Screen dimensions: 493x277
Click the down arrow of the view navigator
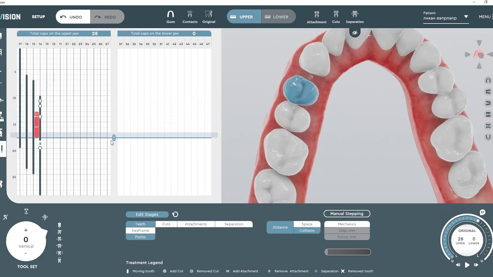479,66
